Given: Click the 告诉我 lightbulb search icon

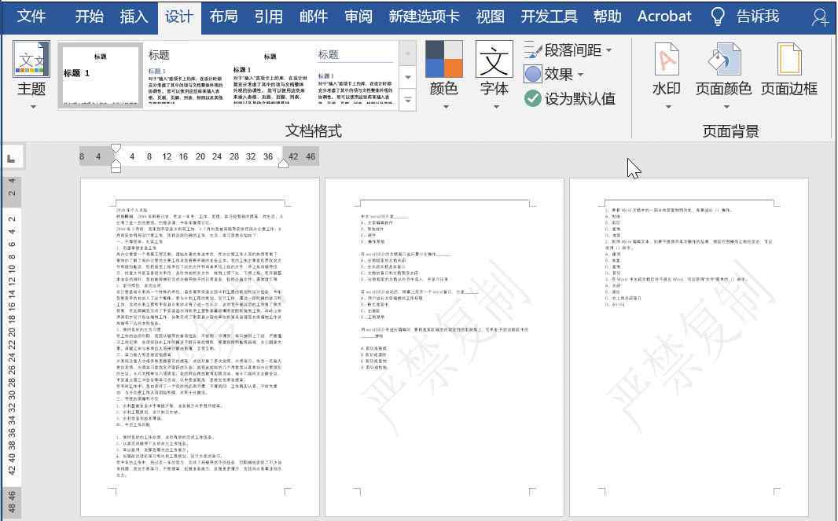Looking at the screenshot, I should click(x=717, y=17).
